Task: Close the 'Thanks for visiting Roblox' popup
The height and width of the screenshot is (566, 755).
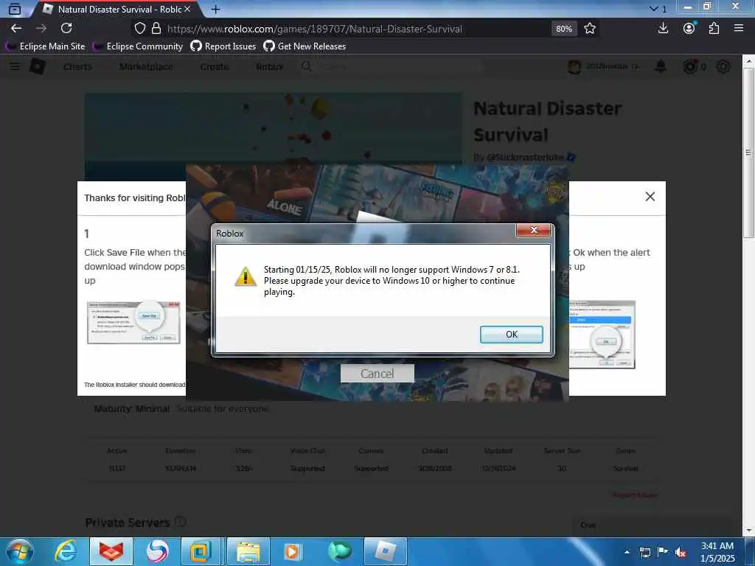Action: (650, 196)
